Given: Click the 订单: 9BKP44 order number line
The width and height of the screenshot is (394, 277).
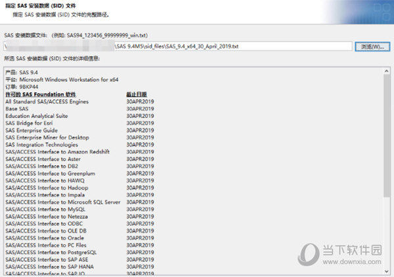Looking at the screenshot, I should [21, 87].
